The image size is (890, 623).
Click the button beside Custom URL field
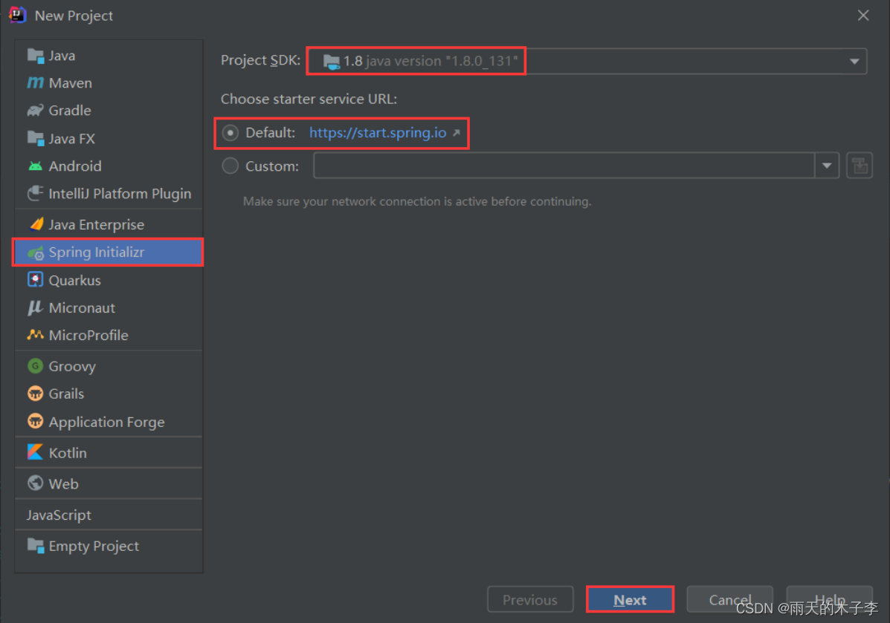860,166
